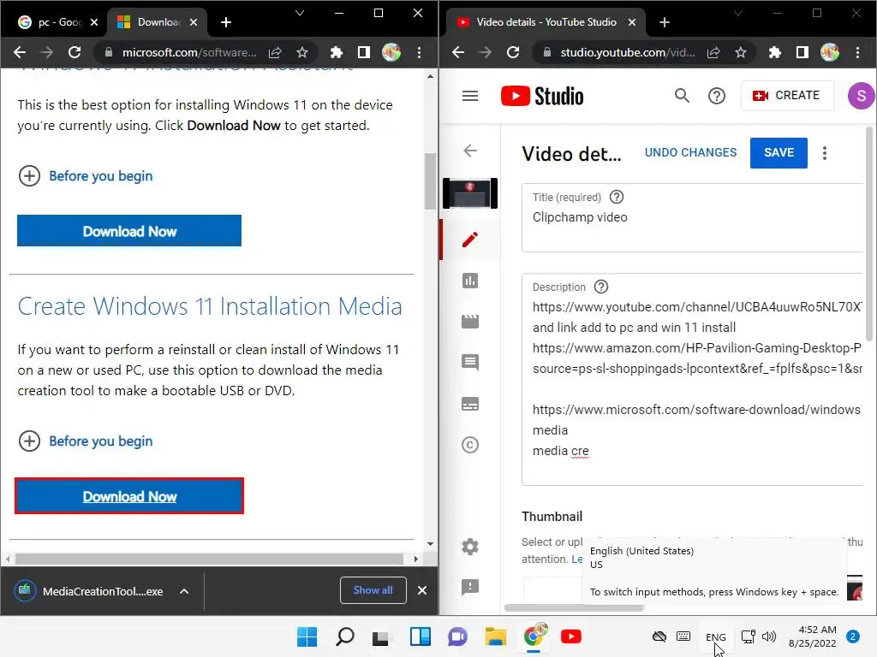This screenshot has height=657, width=877.
Task: Open File Explorer from taskbar
Action: click(496, 636)
